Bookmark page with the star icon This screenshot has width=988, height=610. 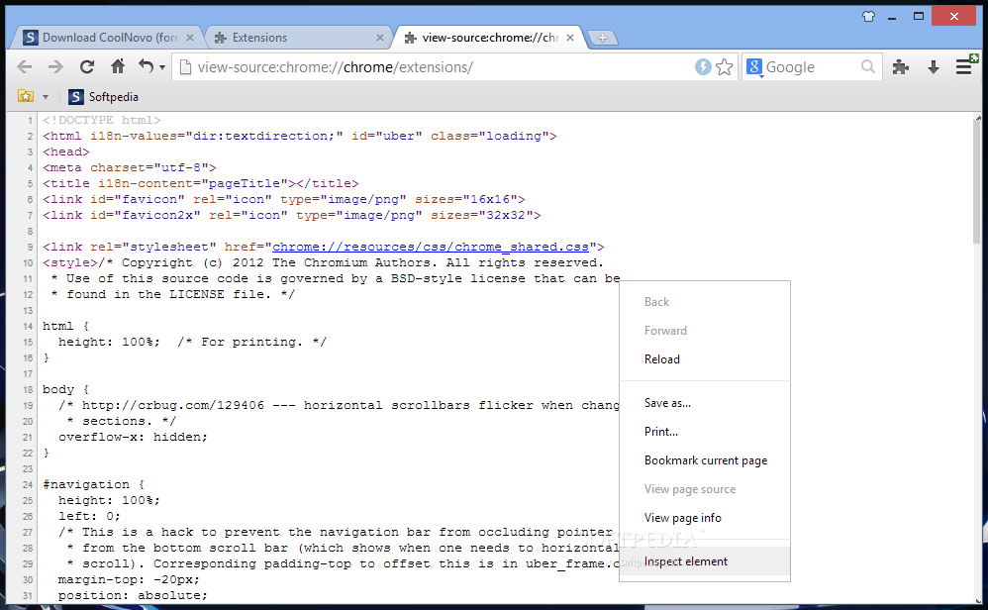point(725,66)
